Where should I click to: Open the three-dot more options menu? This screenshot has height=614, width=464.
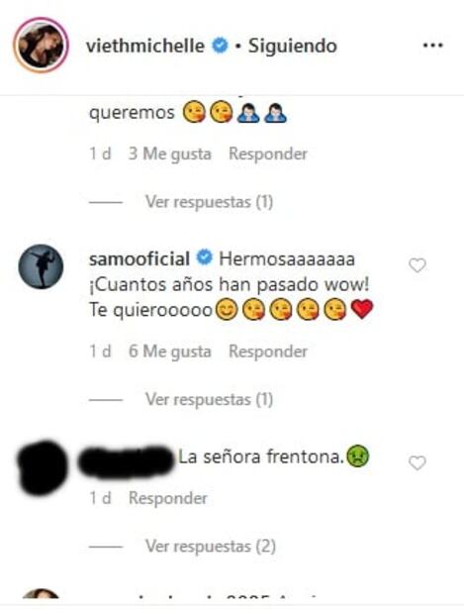(x=432, y=46)
